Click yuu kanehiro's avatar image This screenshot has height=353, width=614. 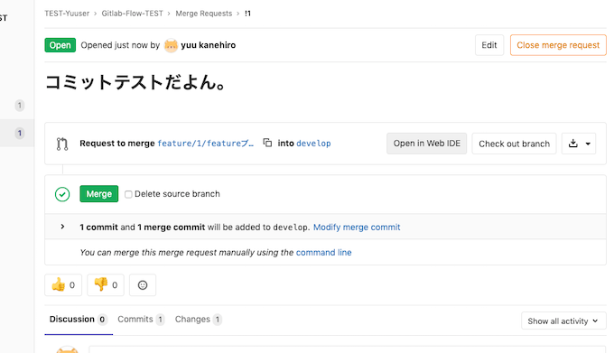coord(171,45)
